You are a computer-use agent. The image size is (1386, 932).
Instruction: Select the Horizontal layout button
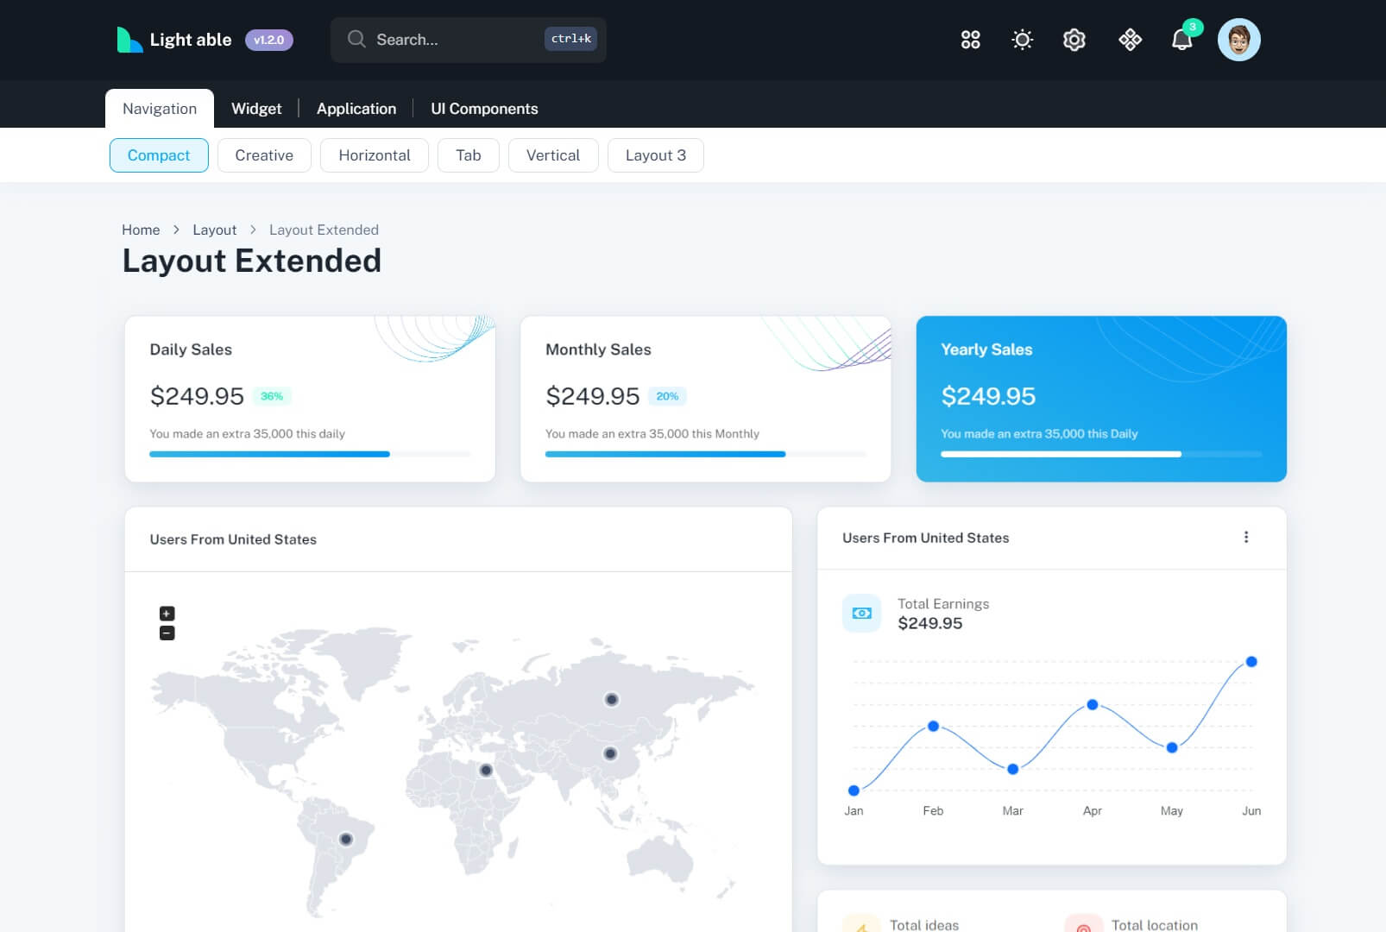tap(374, 155)
